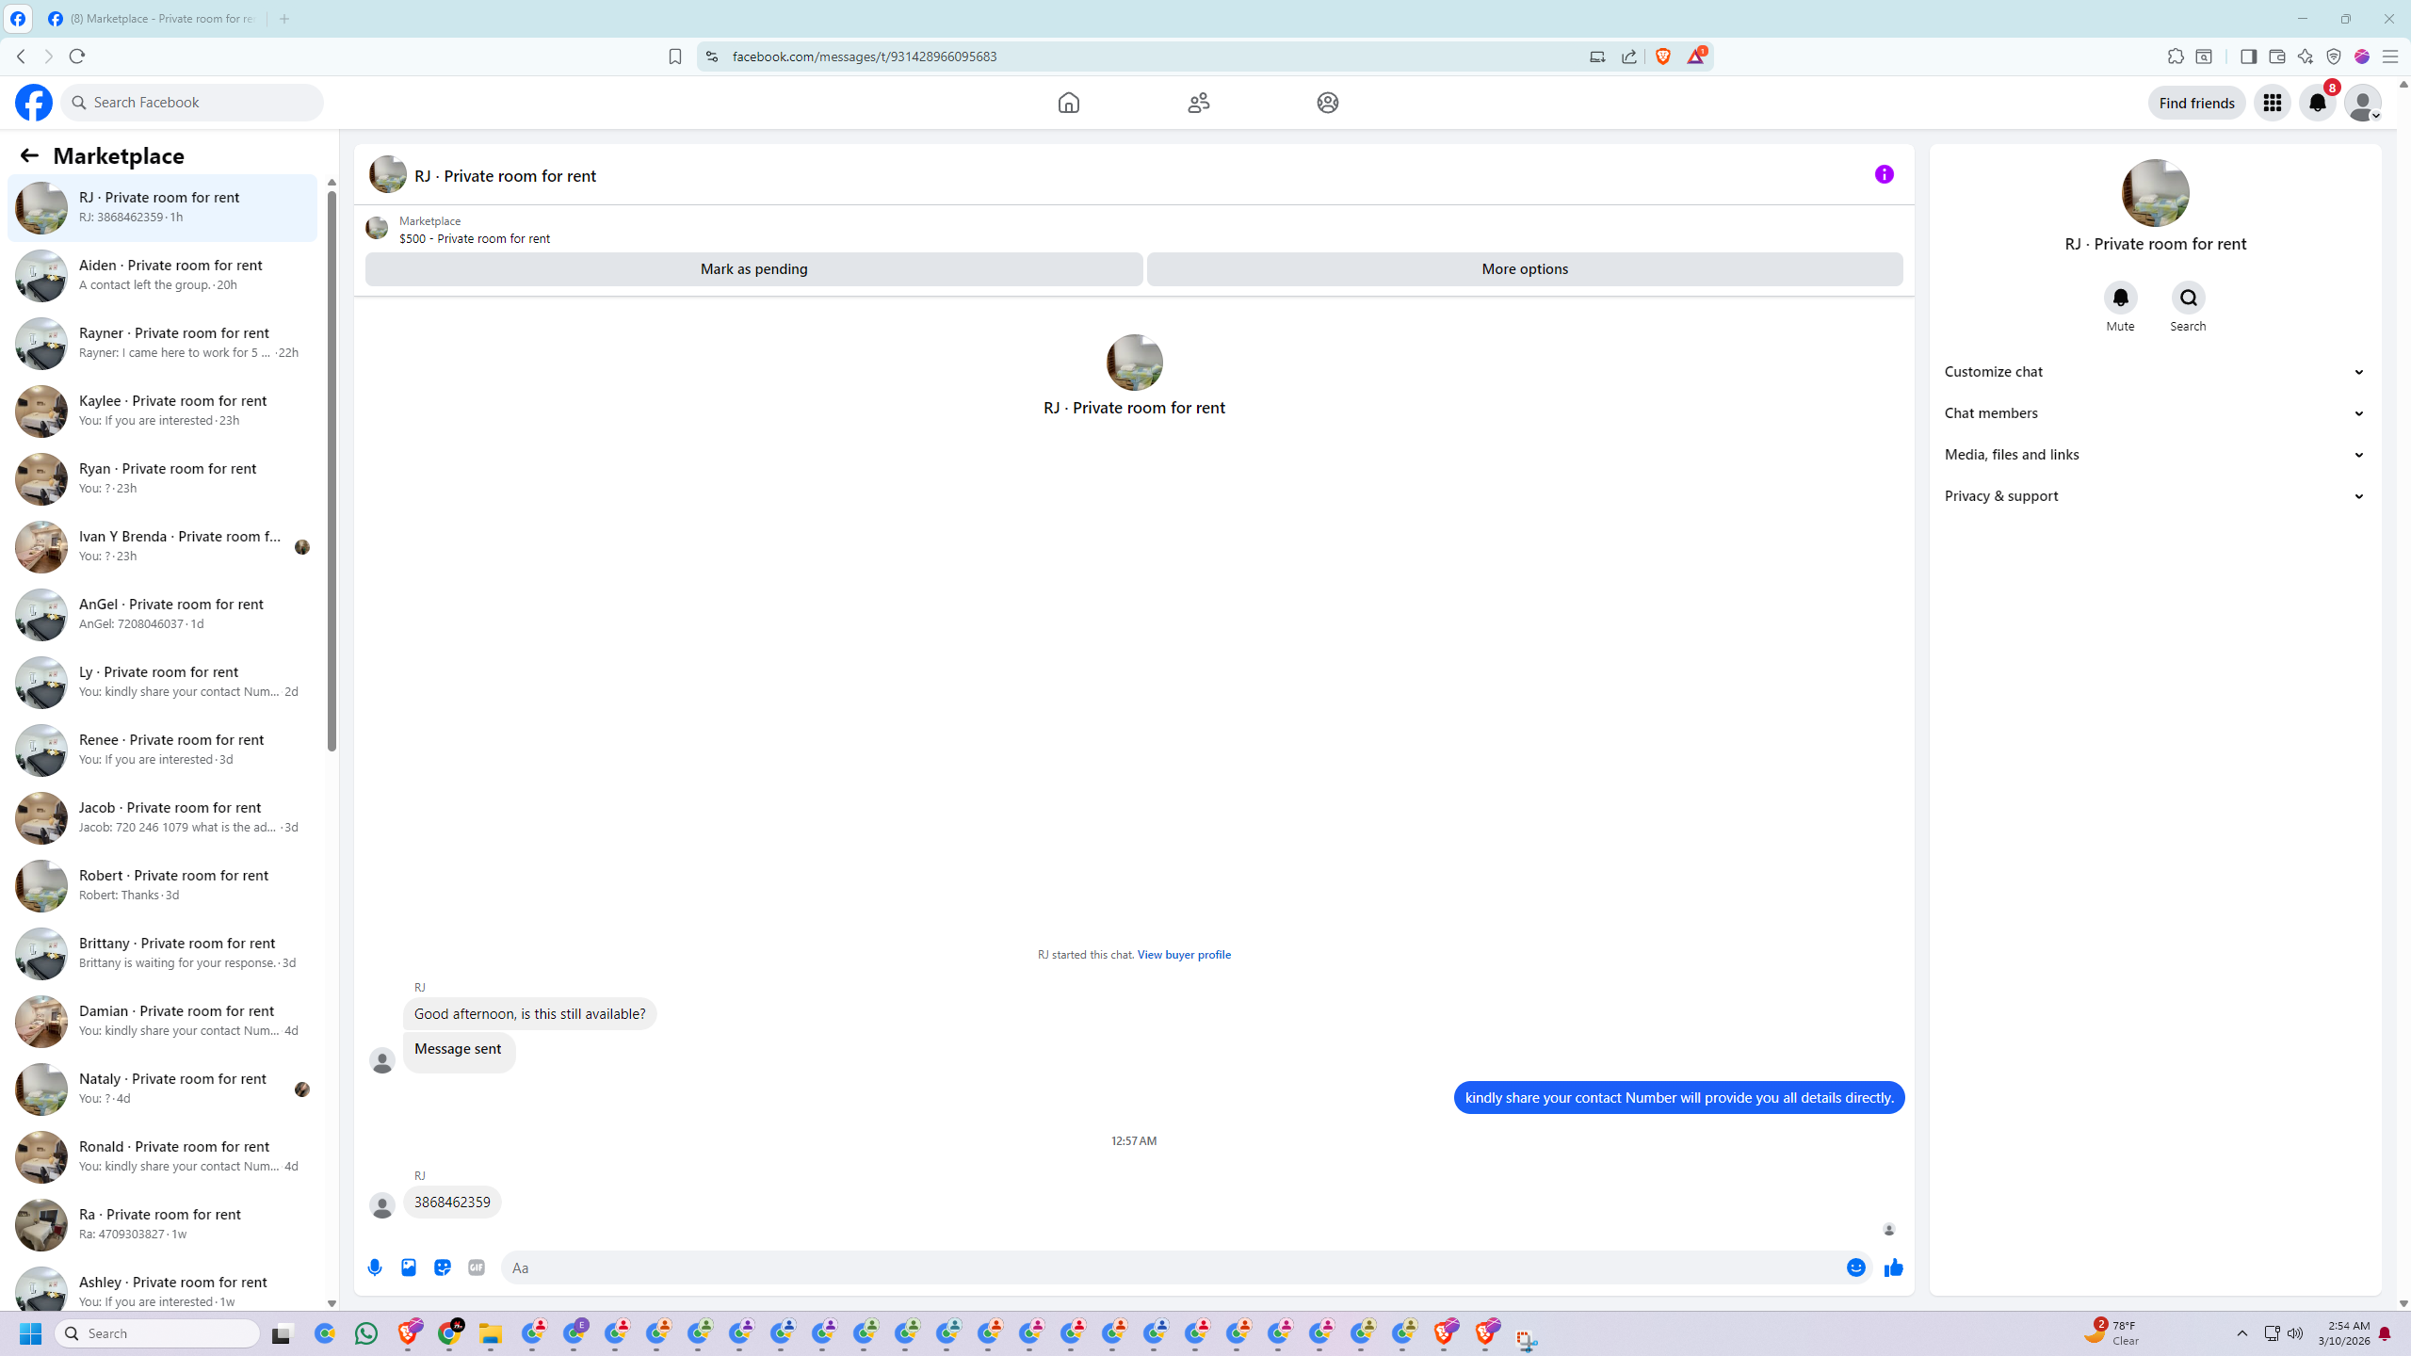The width and height of the screenshot is (2411, 1356).
Task: Open the GIF picker icon
Action: coord(477,1267)
